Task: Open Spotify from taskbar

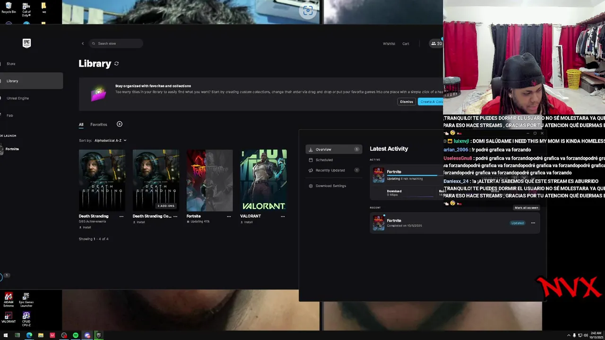Action: pyautogui.click(x=76, y=335)
